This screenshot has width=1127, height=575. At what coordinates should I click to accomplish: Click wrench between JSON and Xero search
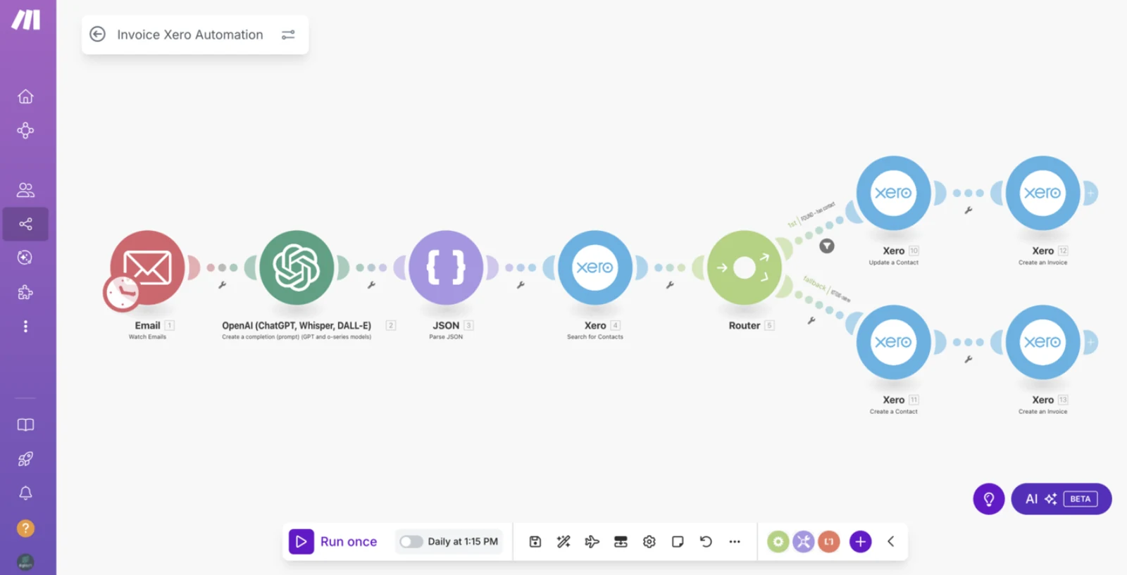click(x=521, y=285)
